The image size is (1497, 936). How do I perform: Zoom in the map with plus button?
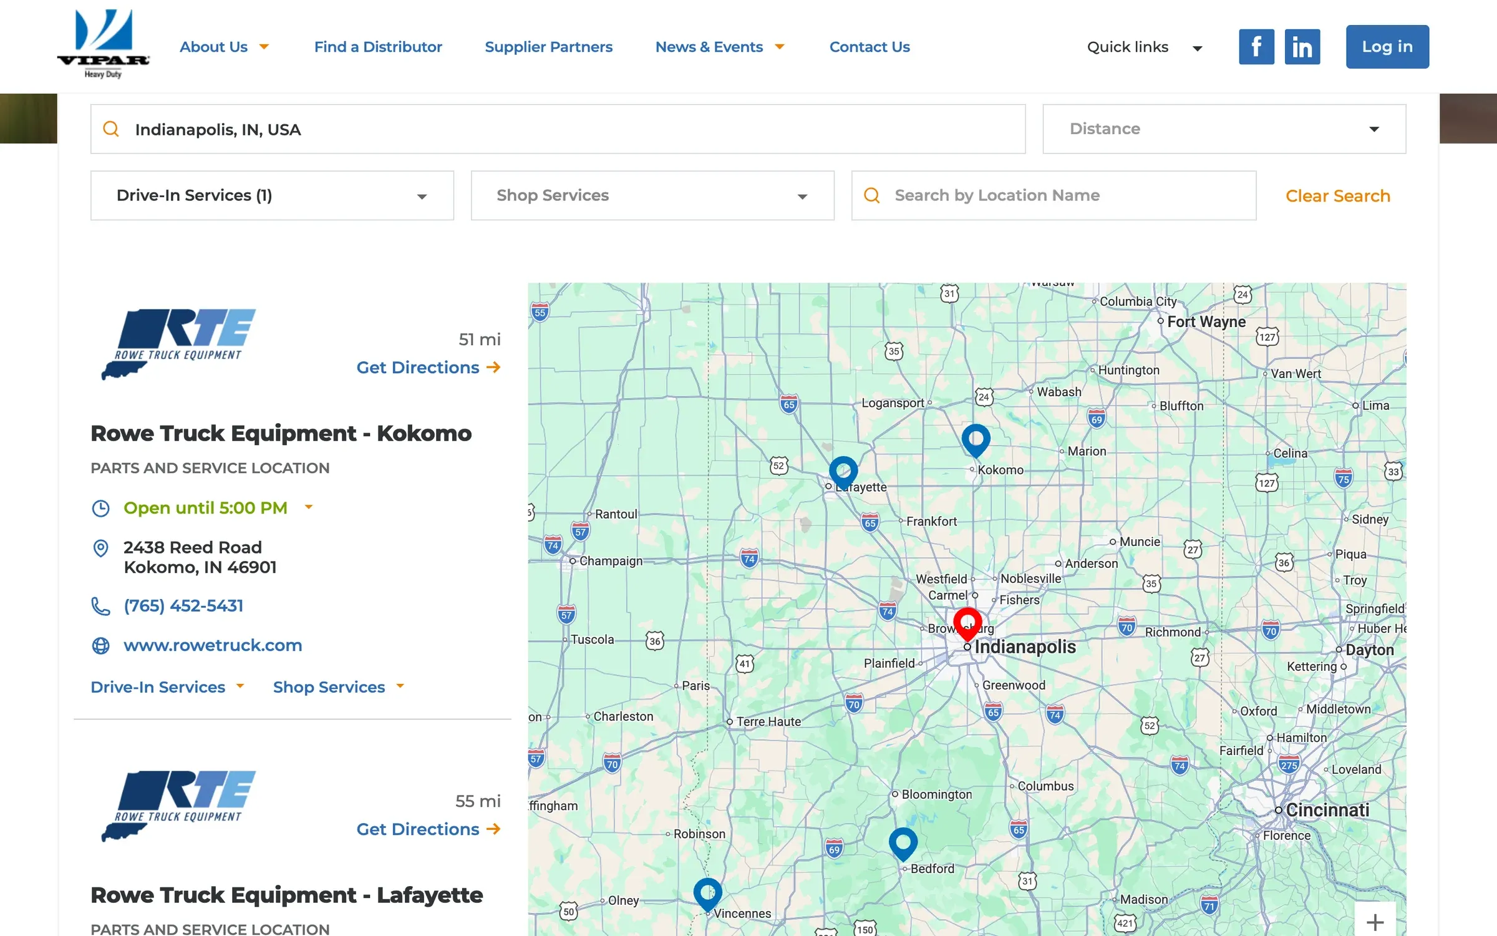click(1375, 920)
